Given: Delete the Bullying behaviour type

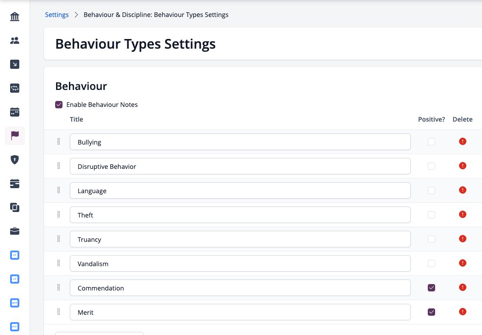Looking at the screenshot, I should [x=463, y=141].
